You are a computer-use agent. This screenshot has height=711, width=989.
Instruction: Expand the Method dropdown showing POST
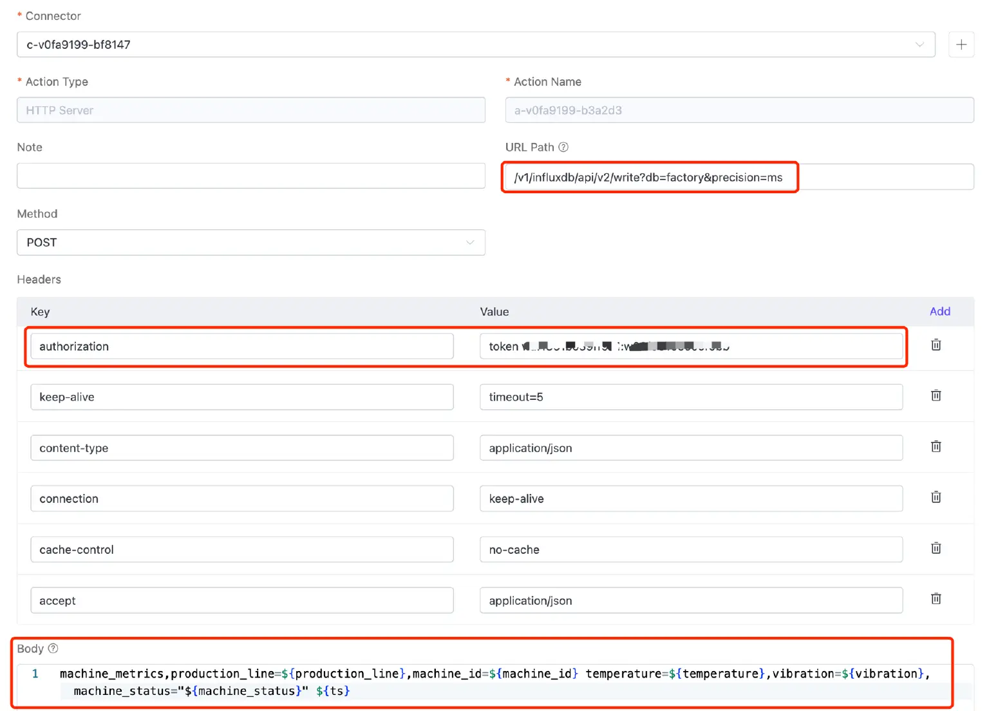(x=250, y=243)
